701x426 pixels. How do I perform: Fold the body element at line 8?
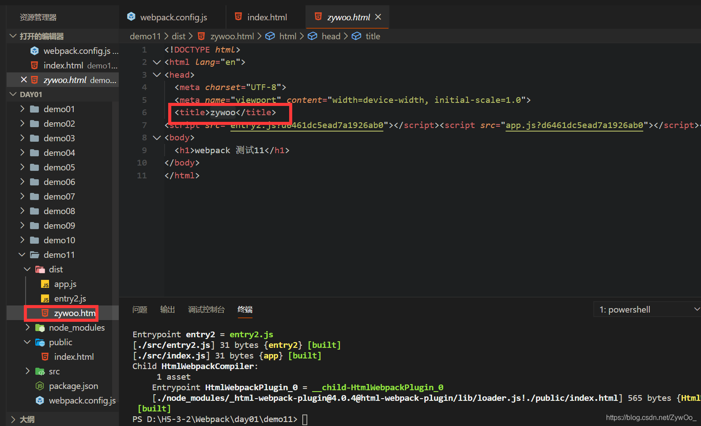click(x=157, y=138)
